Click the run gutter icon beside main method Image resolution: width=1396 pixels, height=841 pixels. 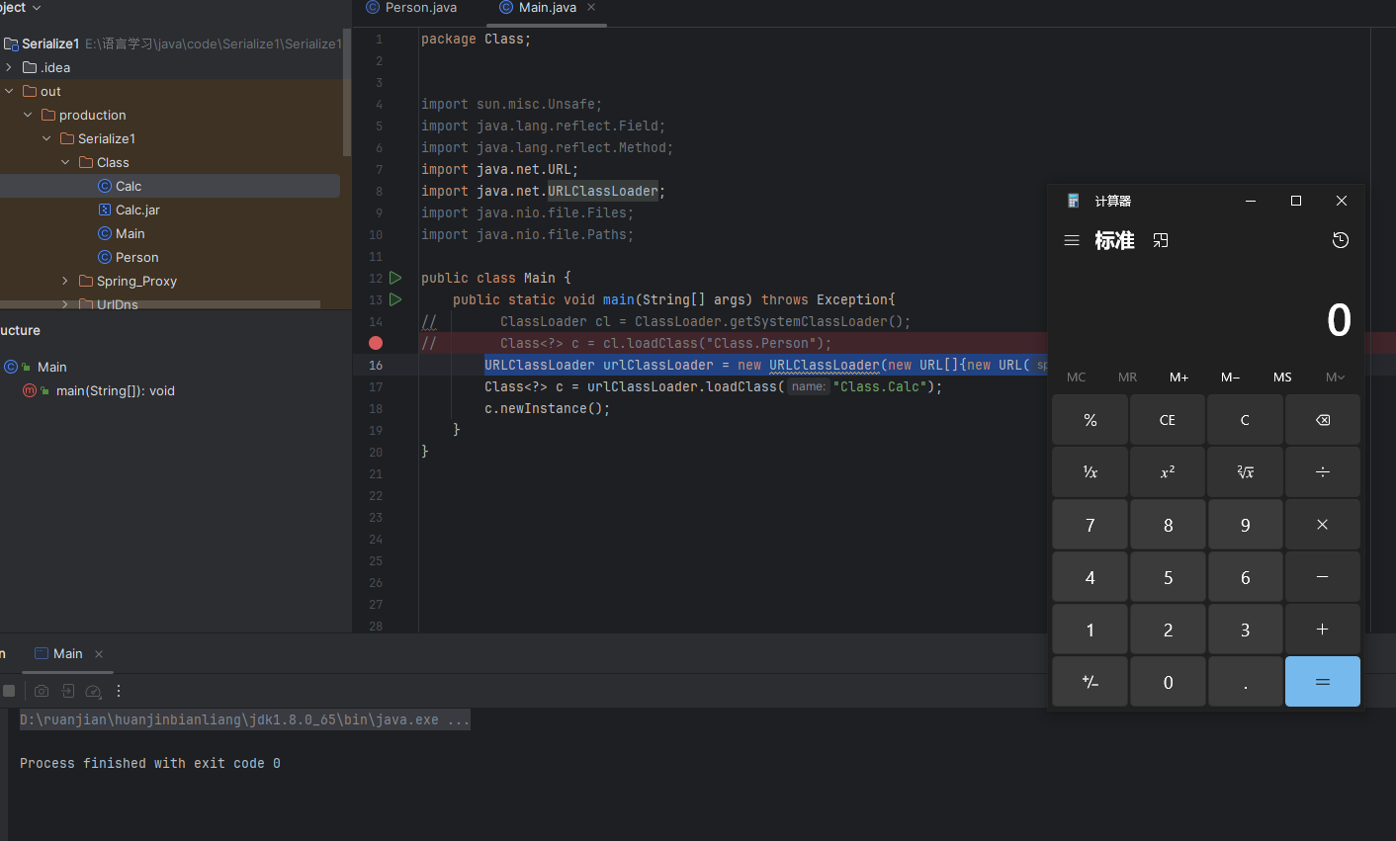(395, 299)
